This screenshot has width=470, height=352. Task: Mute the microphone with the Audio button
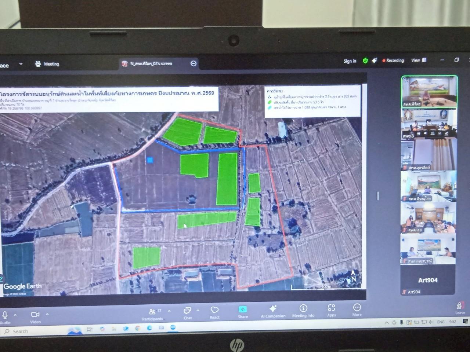pos(5,315)
